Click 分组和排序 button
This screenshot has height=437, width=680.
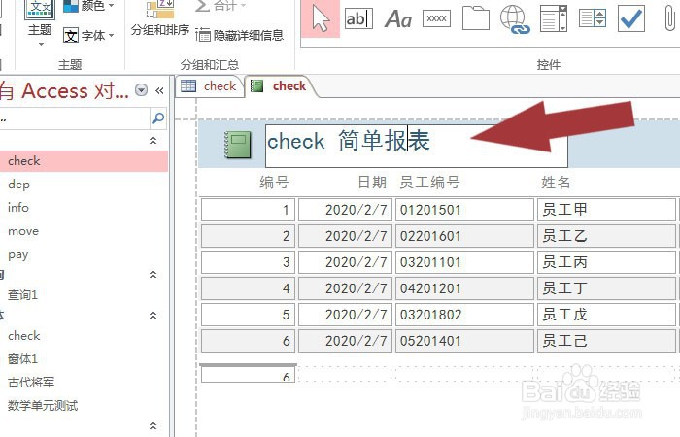click(160, 19)
